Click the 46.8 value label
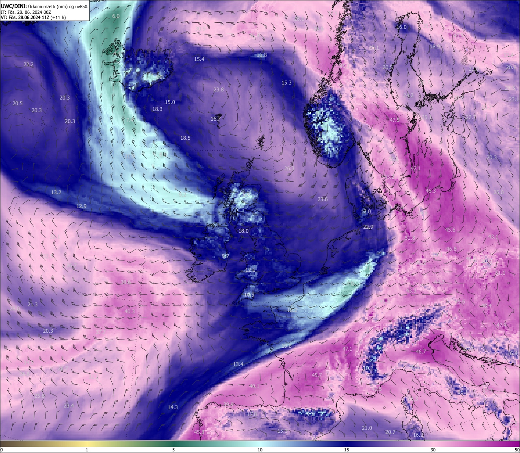Viewport: 520px width, 453px height. 451,249
